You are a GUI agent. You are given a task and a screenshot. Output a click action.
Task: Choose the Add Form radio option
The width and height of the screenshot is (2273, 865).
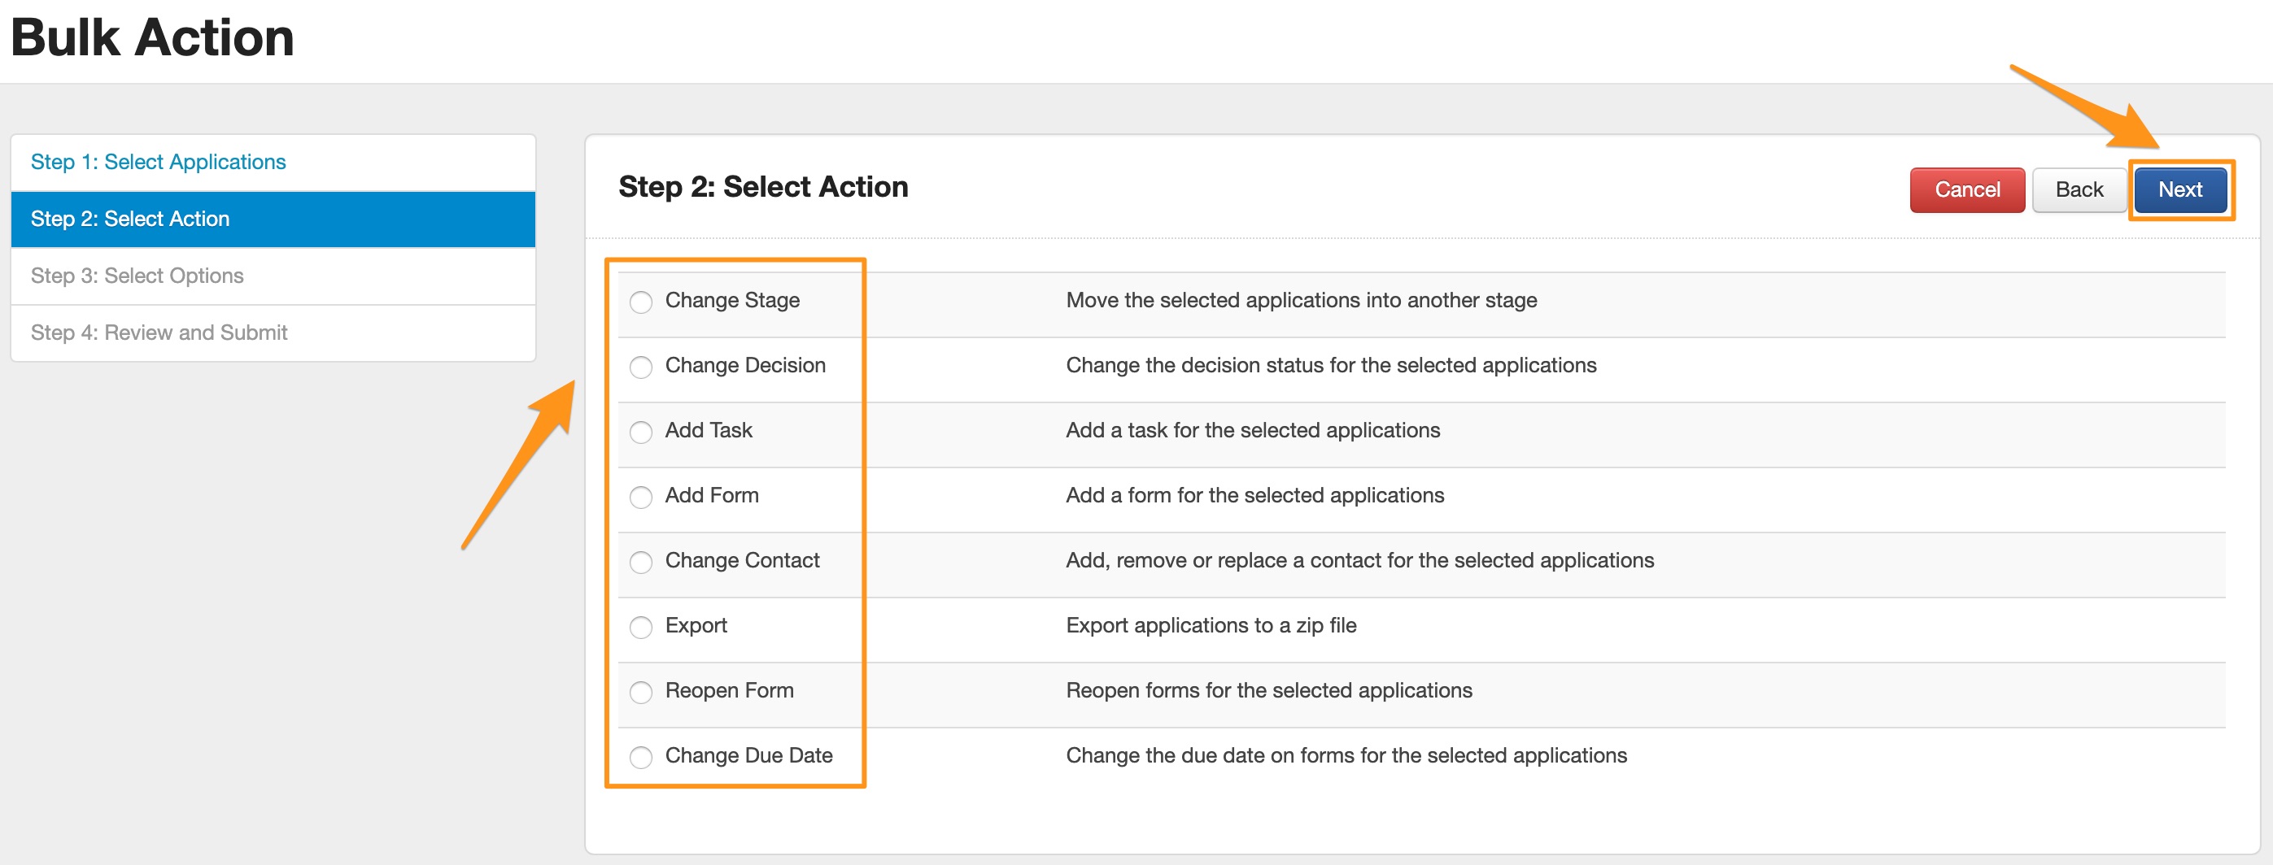point(640,498)
